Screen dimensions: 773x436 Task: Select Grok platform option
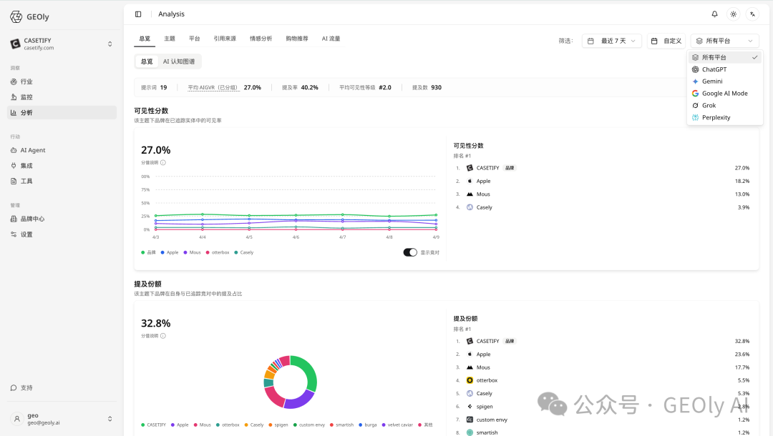724,105
